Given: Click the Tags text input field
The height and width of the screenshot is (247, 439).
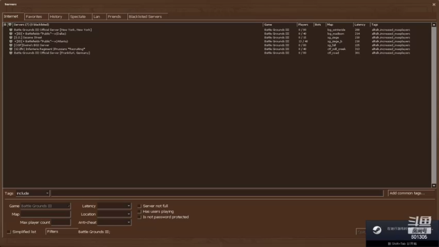Looking at the screenshot, I should coord(217,193).
